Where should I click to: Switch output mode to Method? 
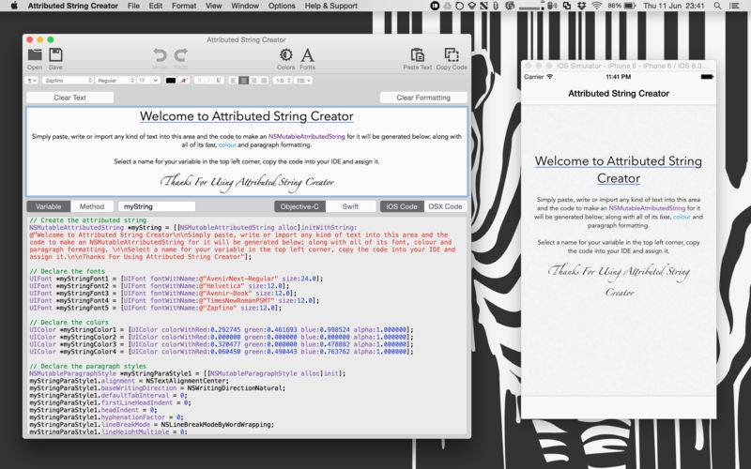click(x=92, y=206)
